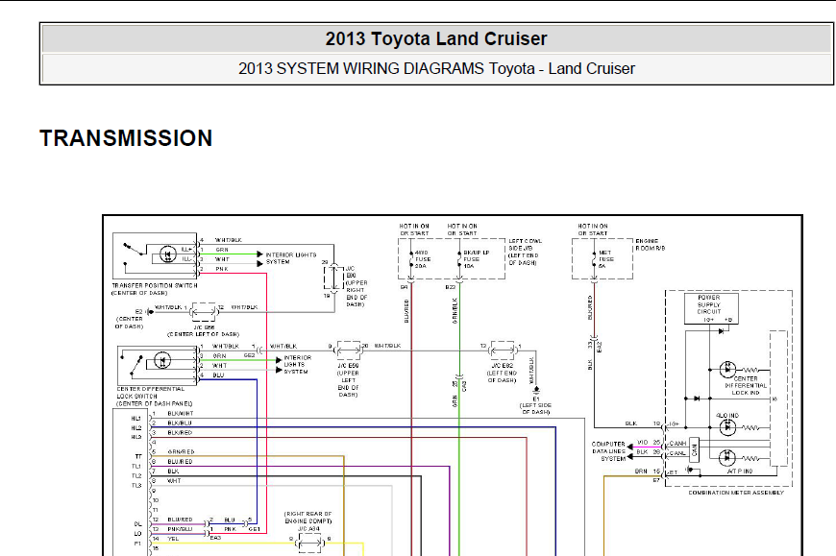Click the BLK/RED wire label at pin 3
The width and height of the screenshot is (836, 556).
pyautogui.click(x=180, y=432)
